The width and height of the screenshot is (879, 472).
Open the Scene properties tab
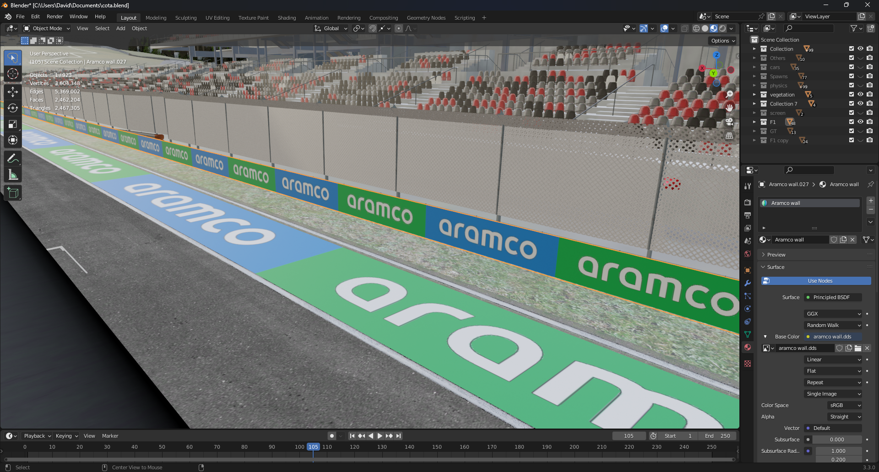[x=748, y=241]
